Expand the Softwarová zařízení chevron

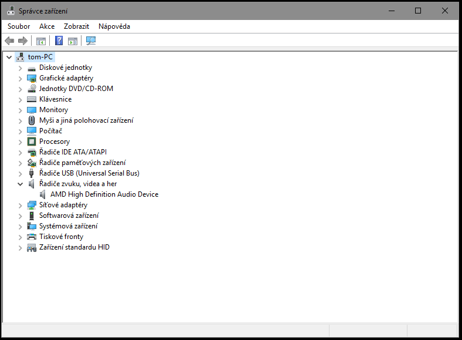click(20, 216)
